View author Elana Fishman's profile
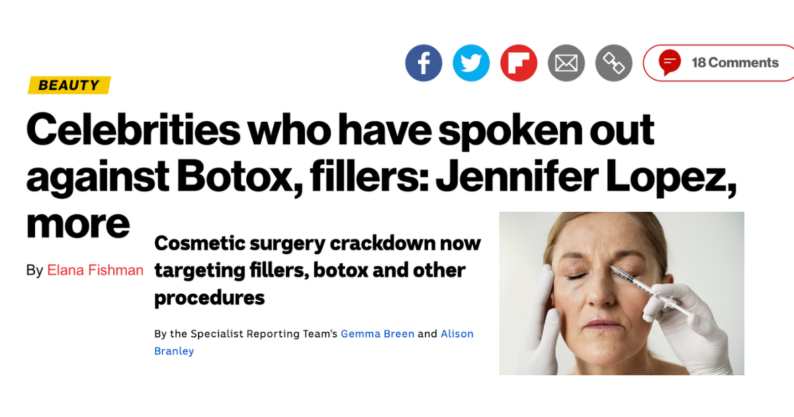This screenshot has height=417, width=794. click(x=95, y=270)
